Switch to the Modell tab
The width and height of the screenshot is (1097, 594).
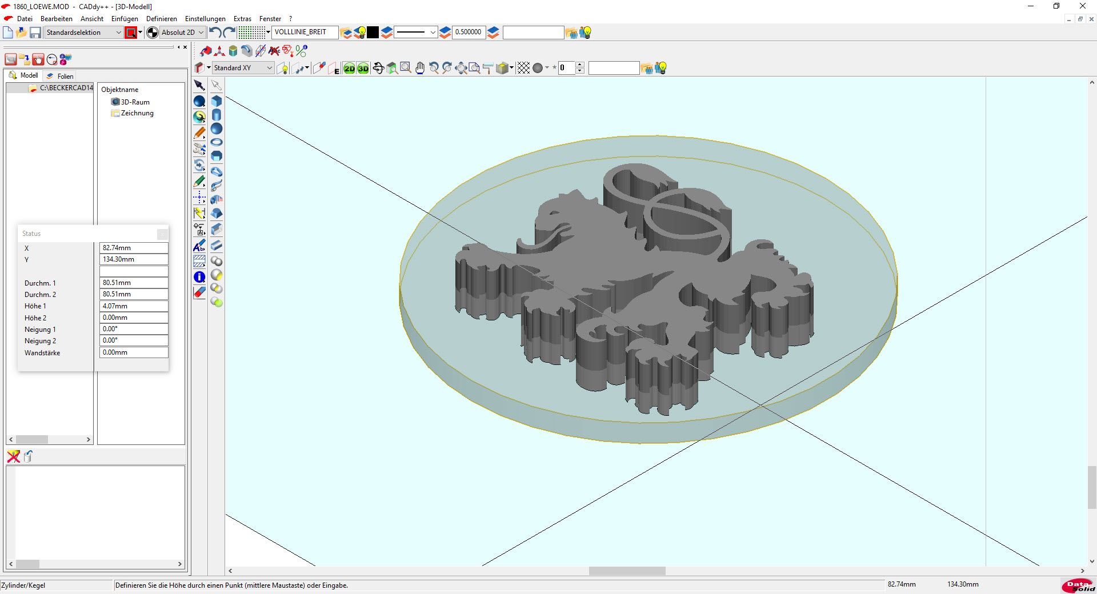pyautogui.click(x=23, y=75)
